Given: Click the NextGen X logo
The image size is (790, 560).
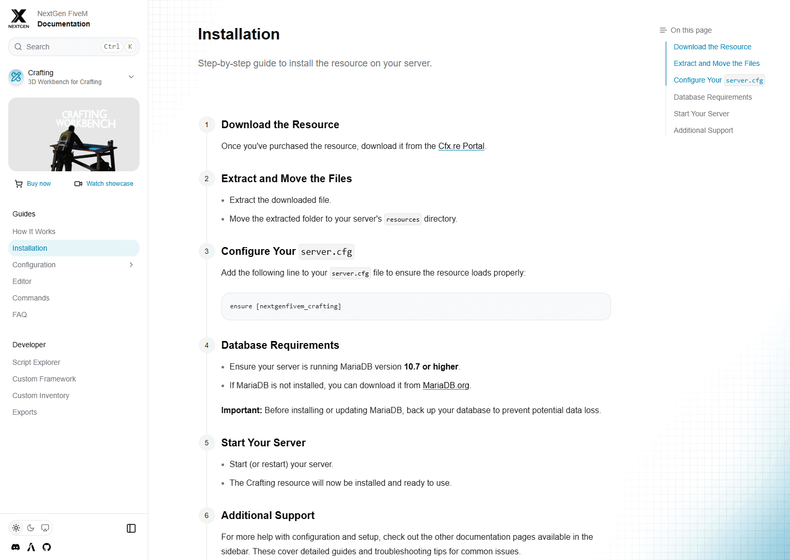Looking at the screenshot, I should 19,18.
